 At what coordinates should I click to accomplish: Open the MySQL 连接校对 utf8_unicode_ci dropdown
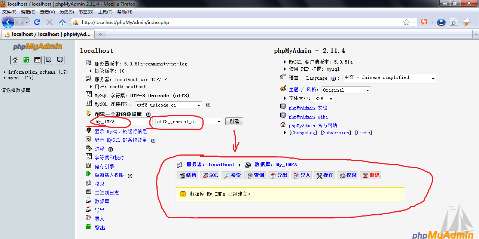click(x=168, y=105)
